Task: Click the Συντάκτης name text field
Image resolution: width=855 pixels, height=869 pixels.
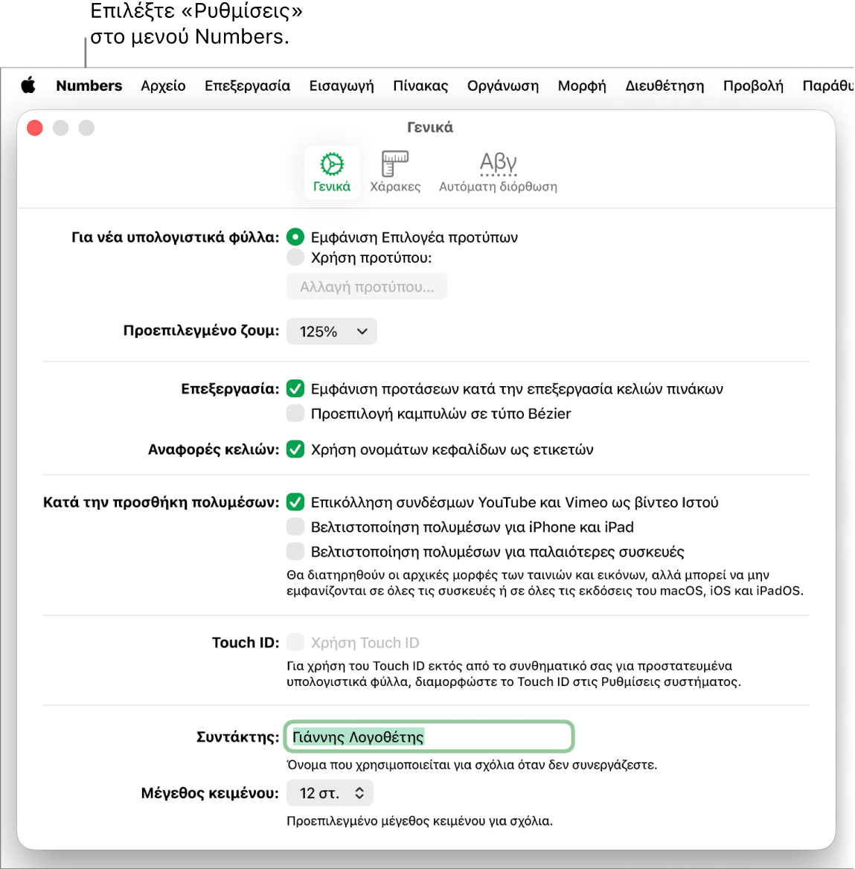Action: (429, 737)
